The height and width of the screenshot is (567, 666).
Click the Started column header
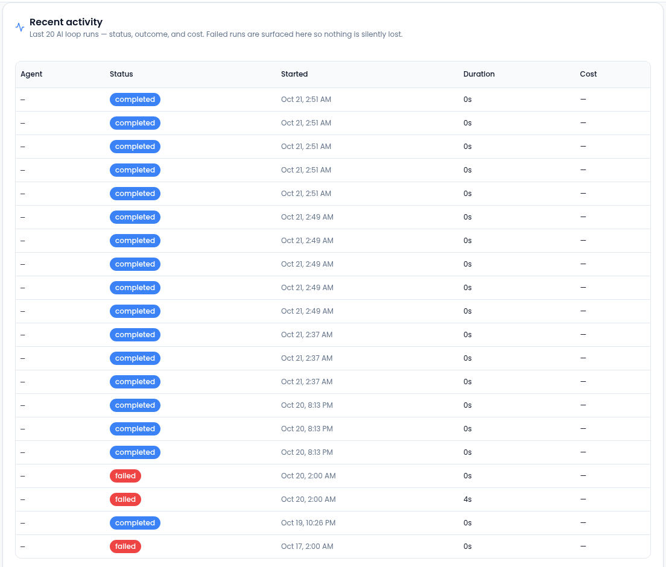[x=294, y=74]
